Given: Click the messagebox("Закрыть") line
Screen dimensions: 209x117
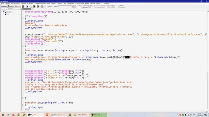Looking at the screenshot, I should pos(40,39).
